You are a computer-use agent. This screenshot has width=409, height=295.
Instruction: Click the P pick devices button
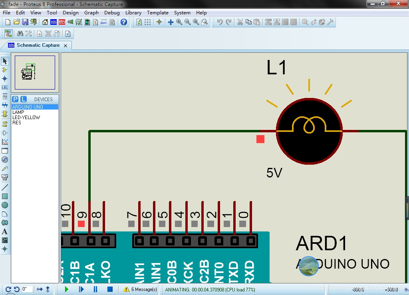tap(16, 99)
